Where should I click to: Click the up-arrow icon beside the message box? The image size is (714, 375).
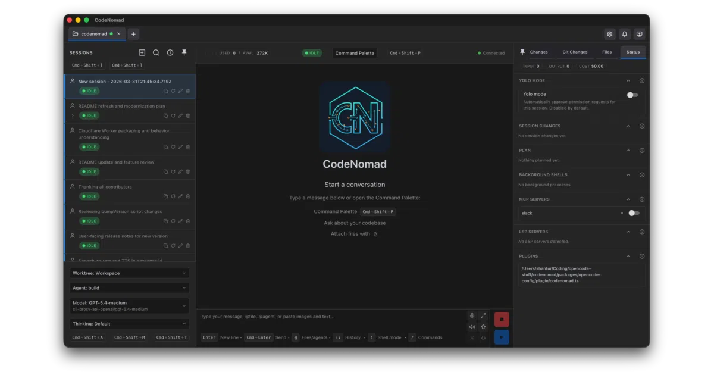[483, 327]
